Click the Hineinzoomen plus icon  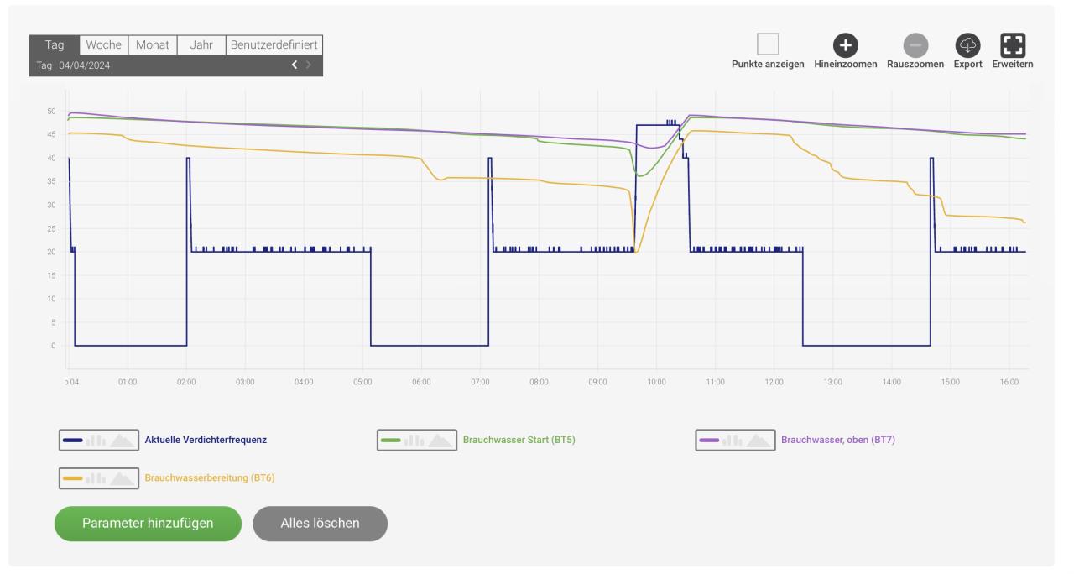[x=845, y=45]
